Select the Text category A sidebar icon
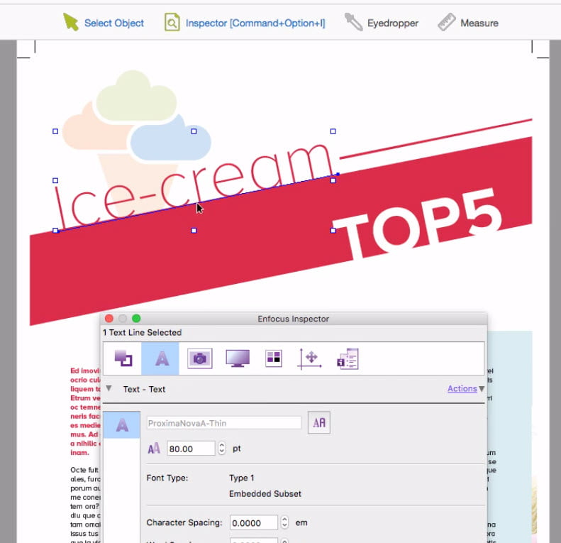The height and width of the screenshot is (543, 561). click(122, 424)
